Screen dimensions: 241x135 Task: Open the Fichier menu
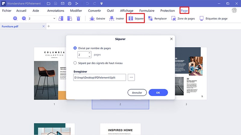pos(7,11)
